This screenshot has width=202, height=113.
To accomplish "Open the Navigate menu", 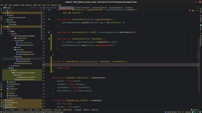I will (16, 5).
